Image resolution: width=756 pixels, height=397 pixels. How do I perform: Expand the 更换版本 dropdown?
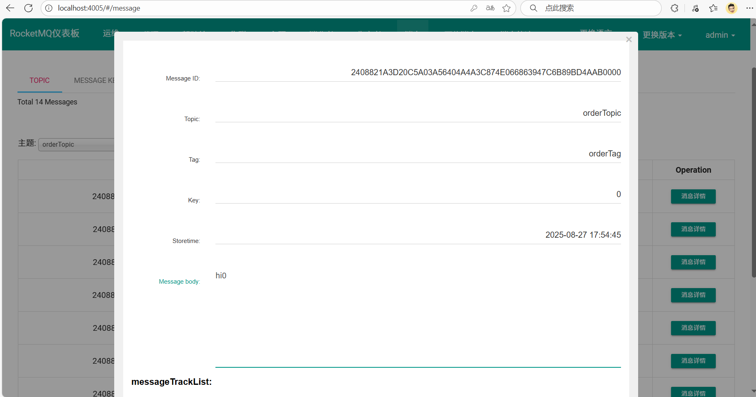[662, 35]
